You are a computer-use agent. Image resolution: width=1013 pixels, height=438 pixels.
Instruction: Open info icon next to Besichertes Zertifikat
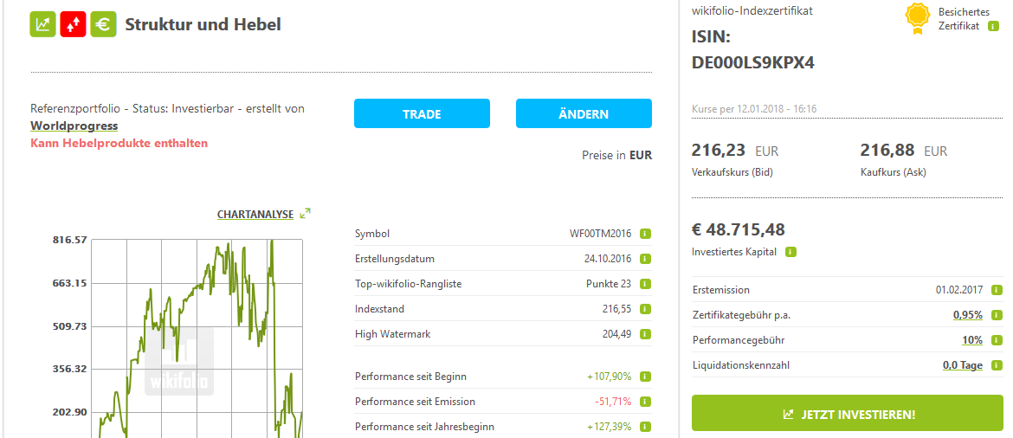[x=993, y=26]
